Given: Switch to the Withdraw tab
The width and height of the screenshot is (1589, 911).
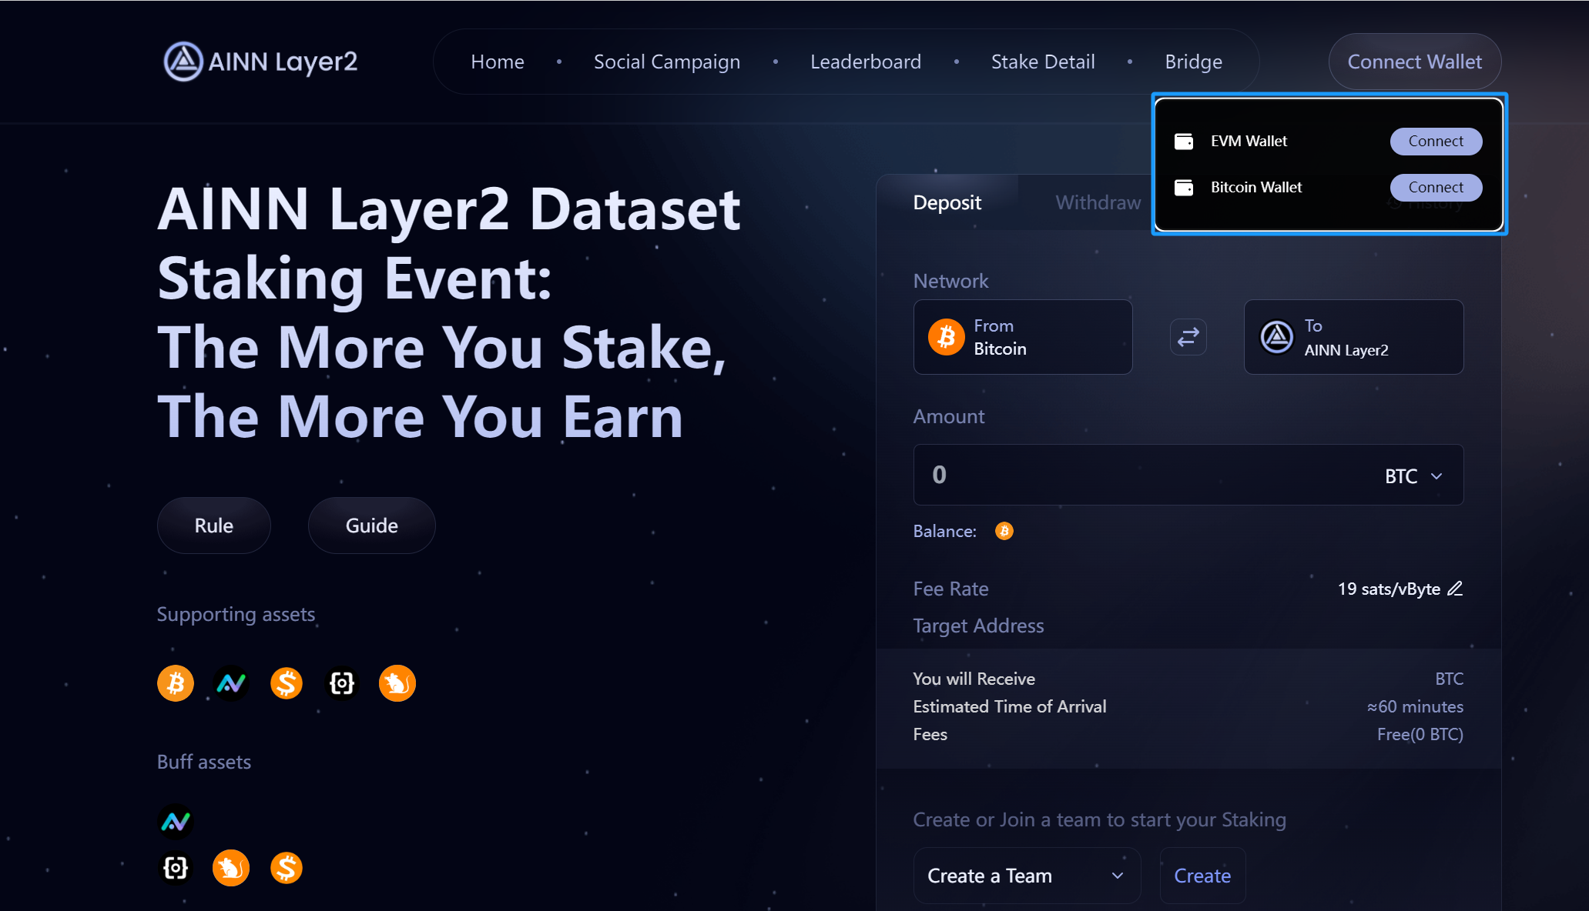Looking at the screenshot, I should click(x=1098, y=202).
